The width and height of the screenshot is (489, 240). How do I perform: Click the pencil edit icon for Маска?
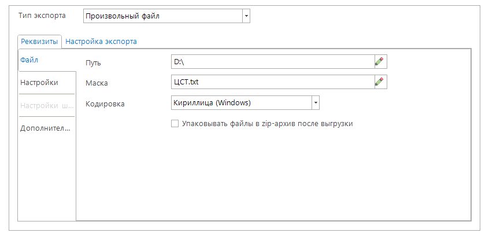[379, 82]
